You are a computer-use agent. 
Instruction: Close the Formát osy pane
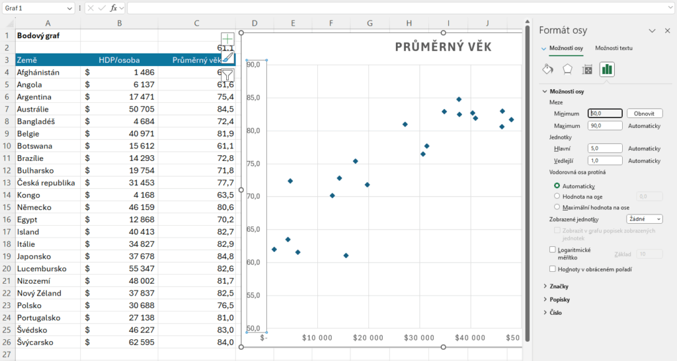coord(666,30)
